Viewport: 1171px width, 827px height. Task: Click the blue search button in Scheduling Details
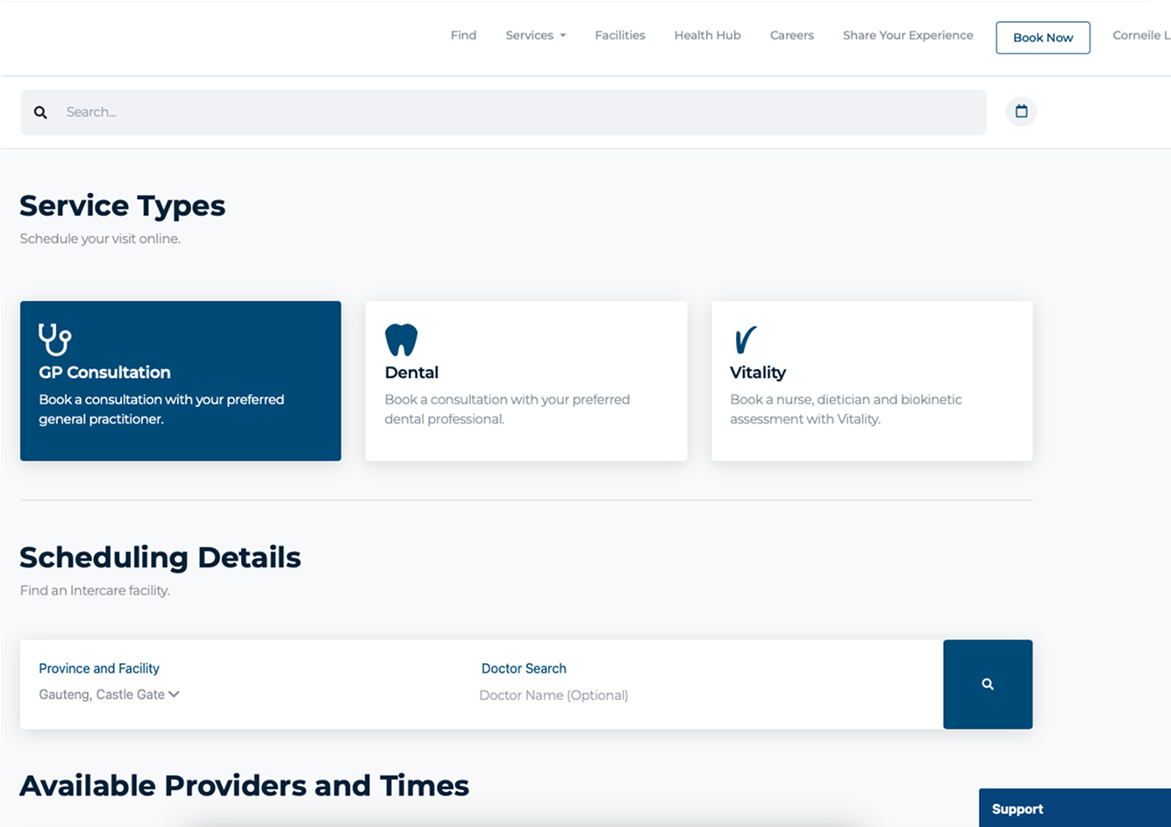[988, 684]
